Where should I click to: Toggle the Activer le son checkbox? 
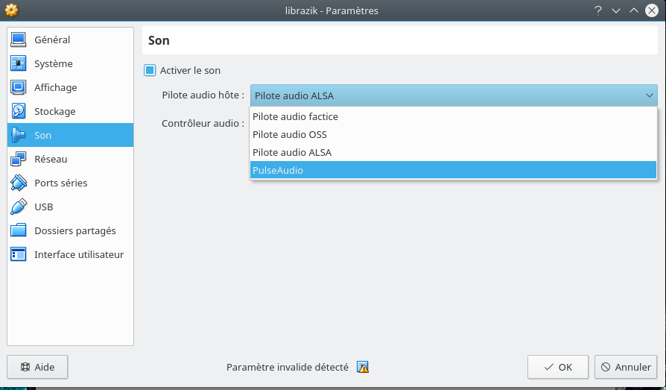tap(150, 70)
